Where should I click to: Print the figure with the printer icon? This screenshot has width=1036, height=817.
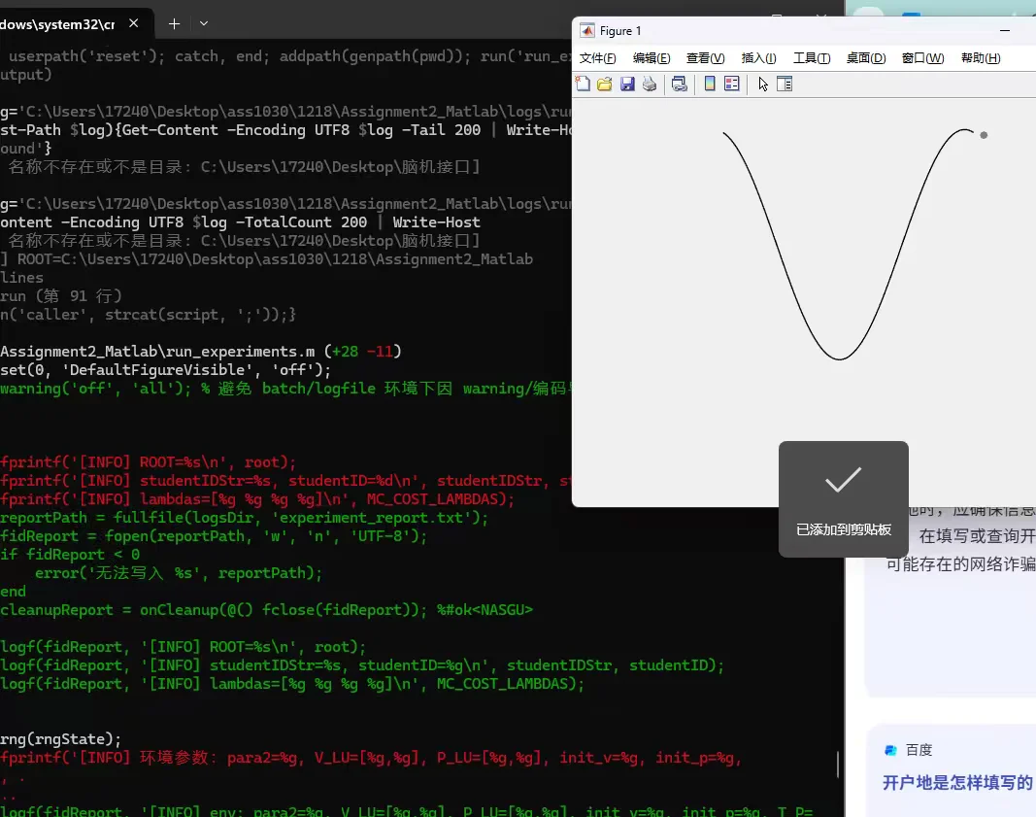[650, 84]
